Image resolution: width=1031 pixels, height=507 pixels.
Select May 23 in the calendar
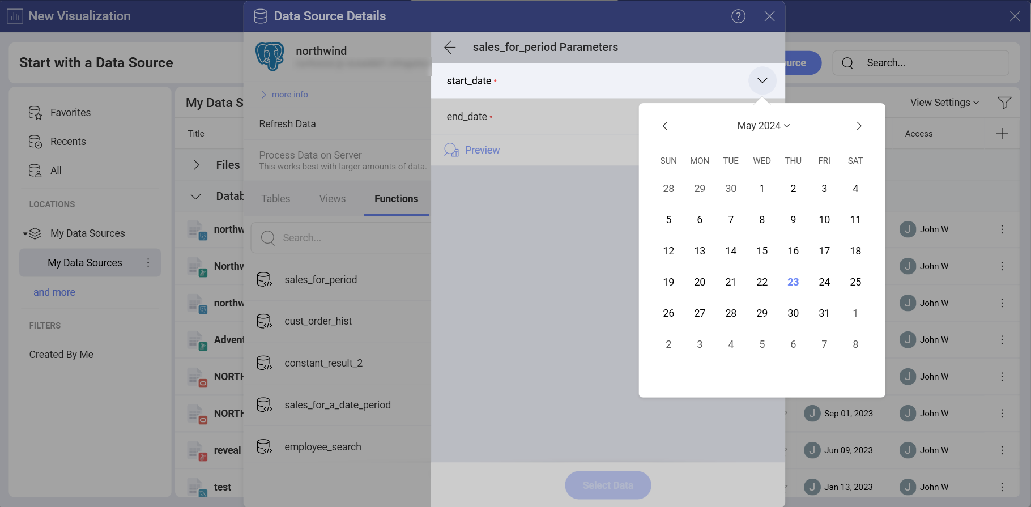click(x=793, y=282)
